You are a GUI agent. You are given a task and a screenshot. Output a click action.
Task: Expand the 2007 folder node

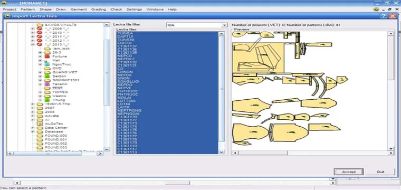[x=33, y=108]
